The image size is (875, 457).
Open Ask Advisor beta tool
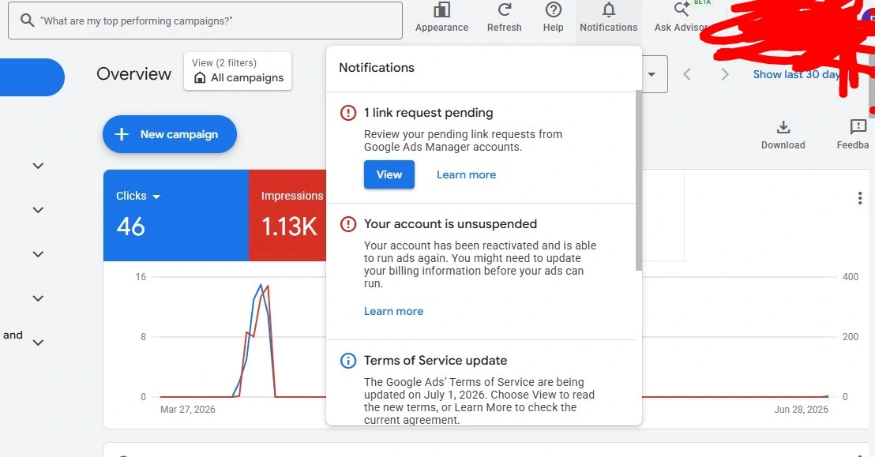[x=681, y=17]
